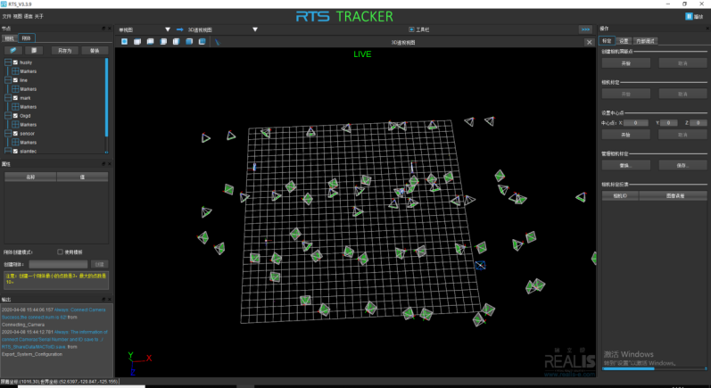
Task: Switch to the 刚体 tab in nodes panel
Action: pyautogui.click(x=26, y=38)
